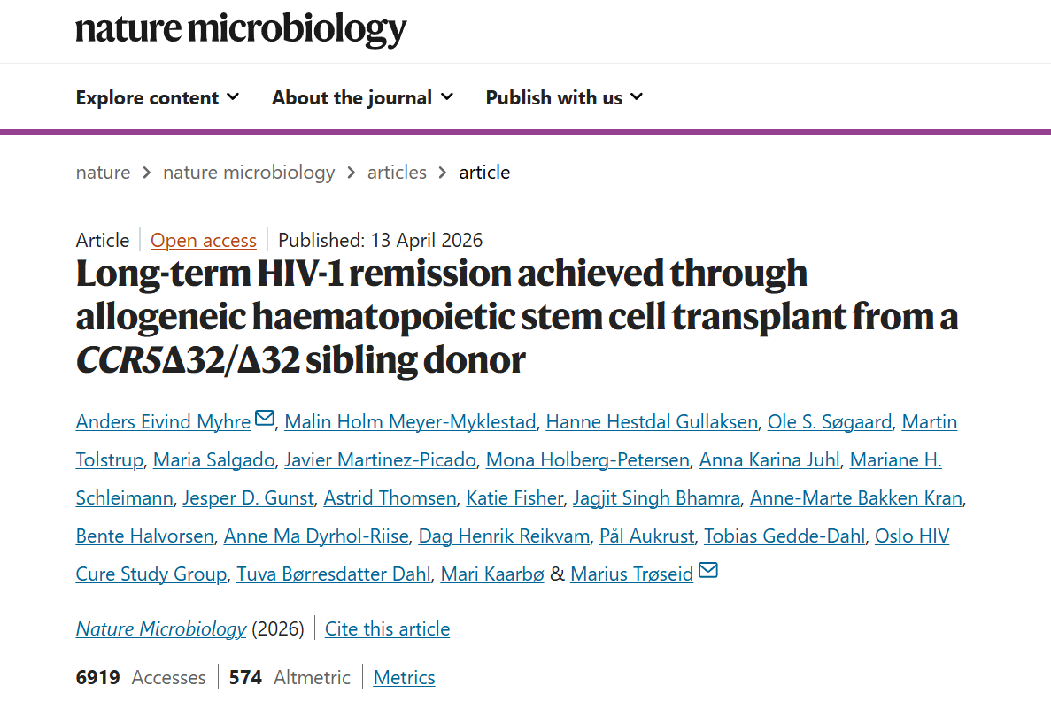Open nature microbiology breadcrumb link
The image size is (1051, 709).
tap(249, 172)
